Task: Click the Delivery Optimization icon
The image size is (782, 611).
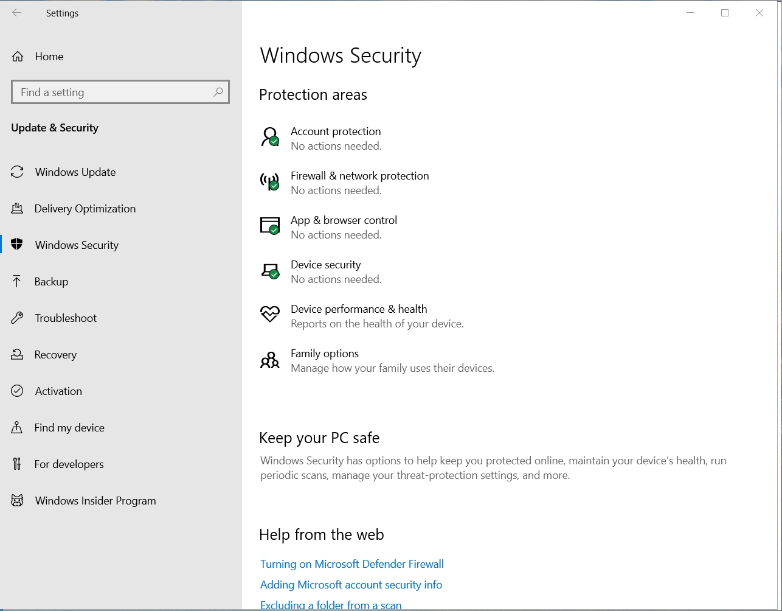Action: point(17,209)
